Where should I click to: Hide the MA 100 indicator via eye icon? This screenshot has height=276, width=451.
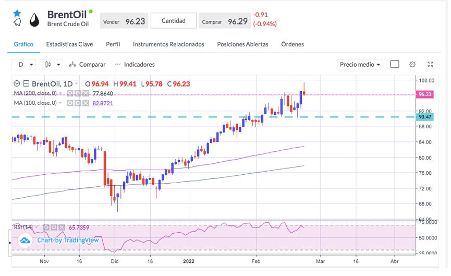click(70, 103)
